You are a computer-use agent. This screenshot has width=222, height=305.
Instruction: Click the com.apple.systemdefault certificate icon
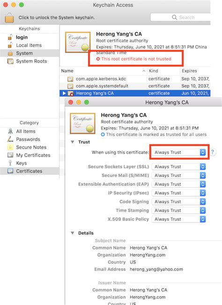tap(70, 86)
